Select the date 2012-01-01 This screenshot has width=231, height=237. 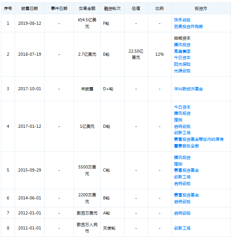pyautogui.click(x=30, y=213)
